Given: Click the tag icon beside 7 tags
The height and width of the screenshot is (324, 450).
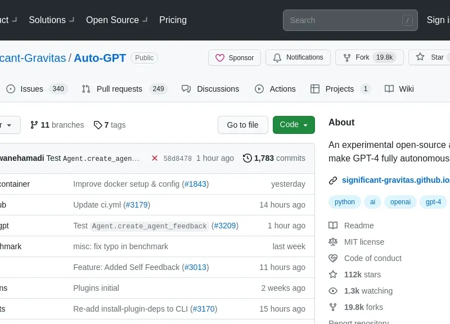Looking at the screenshot, I should pyautogui.click(x=98, y=125).
